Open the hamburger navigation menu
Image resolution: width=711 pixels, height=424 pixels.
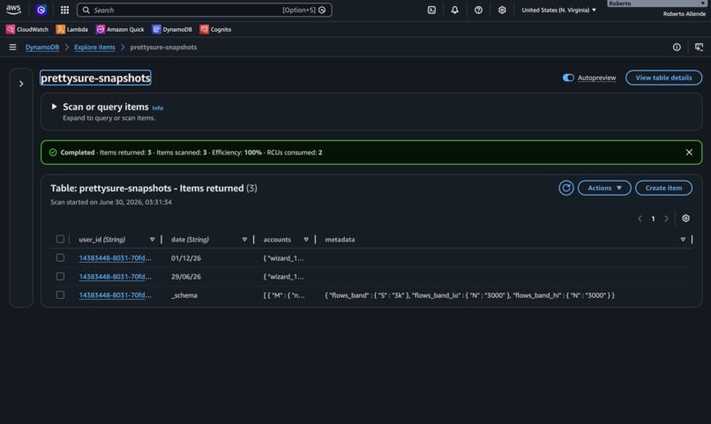[x=12, y=47]
